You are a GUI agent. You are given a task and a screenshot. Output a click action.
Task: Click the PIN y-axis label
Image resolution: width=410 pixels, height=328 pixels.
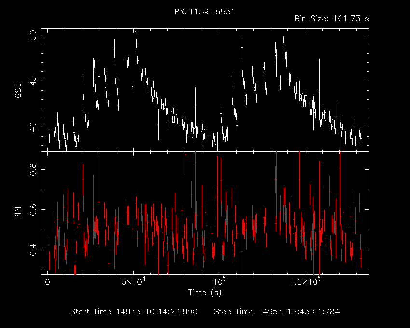click(x=18, y=213)
